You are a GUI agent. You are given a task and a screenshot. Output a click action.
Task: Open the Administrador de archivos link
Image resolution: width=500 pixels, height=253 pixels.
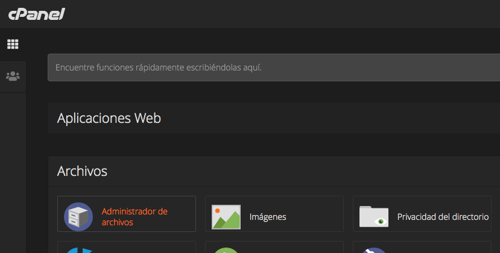coord(134,217)
